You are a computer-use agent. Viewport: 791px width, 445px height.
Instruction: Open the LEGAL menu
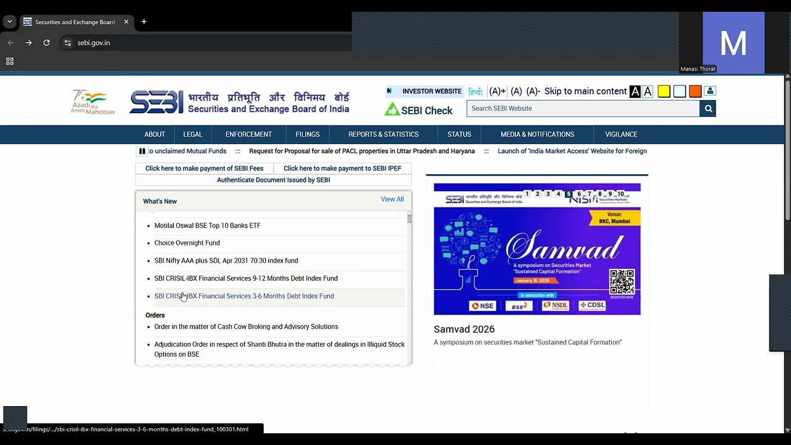pos(193,135)
